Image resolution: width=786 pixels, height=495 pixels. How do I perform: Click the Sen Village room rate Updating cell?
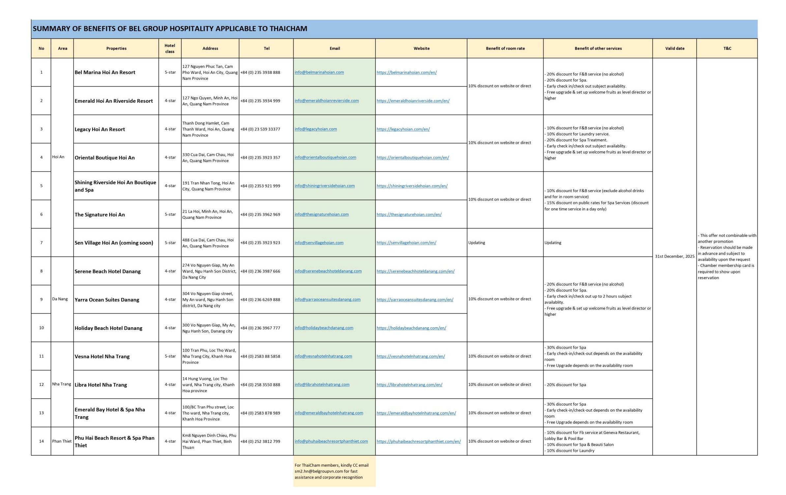[x=505, y=243]
